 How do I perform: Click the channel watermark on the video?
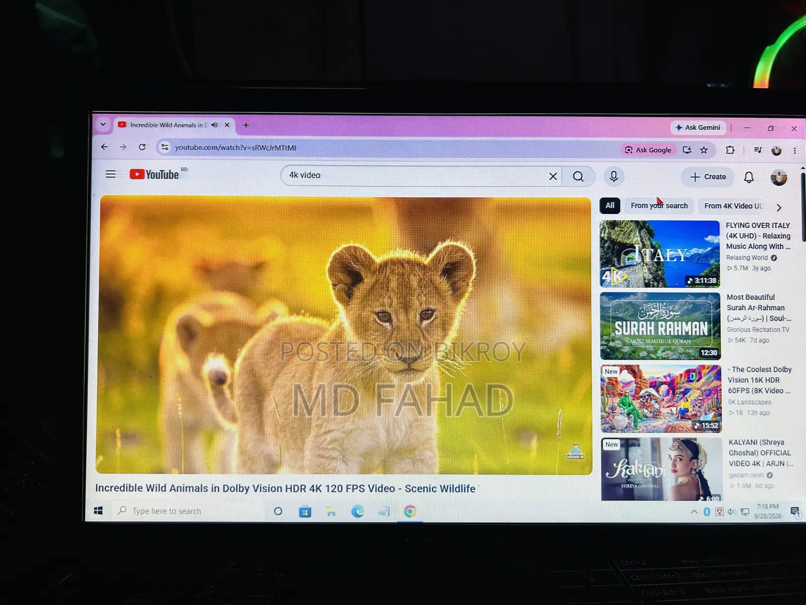pyautogui.click(x=575, y=452)
